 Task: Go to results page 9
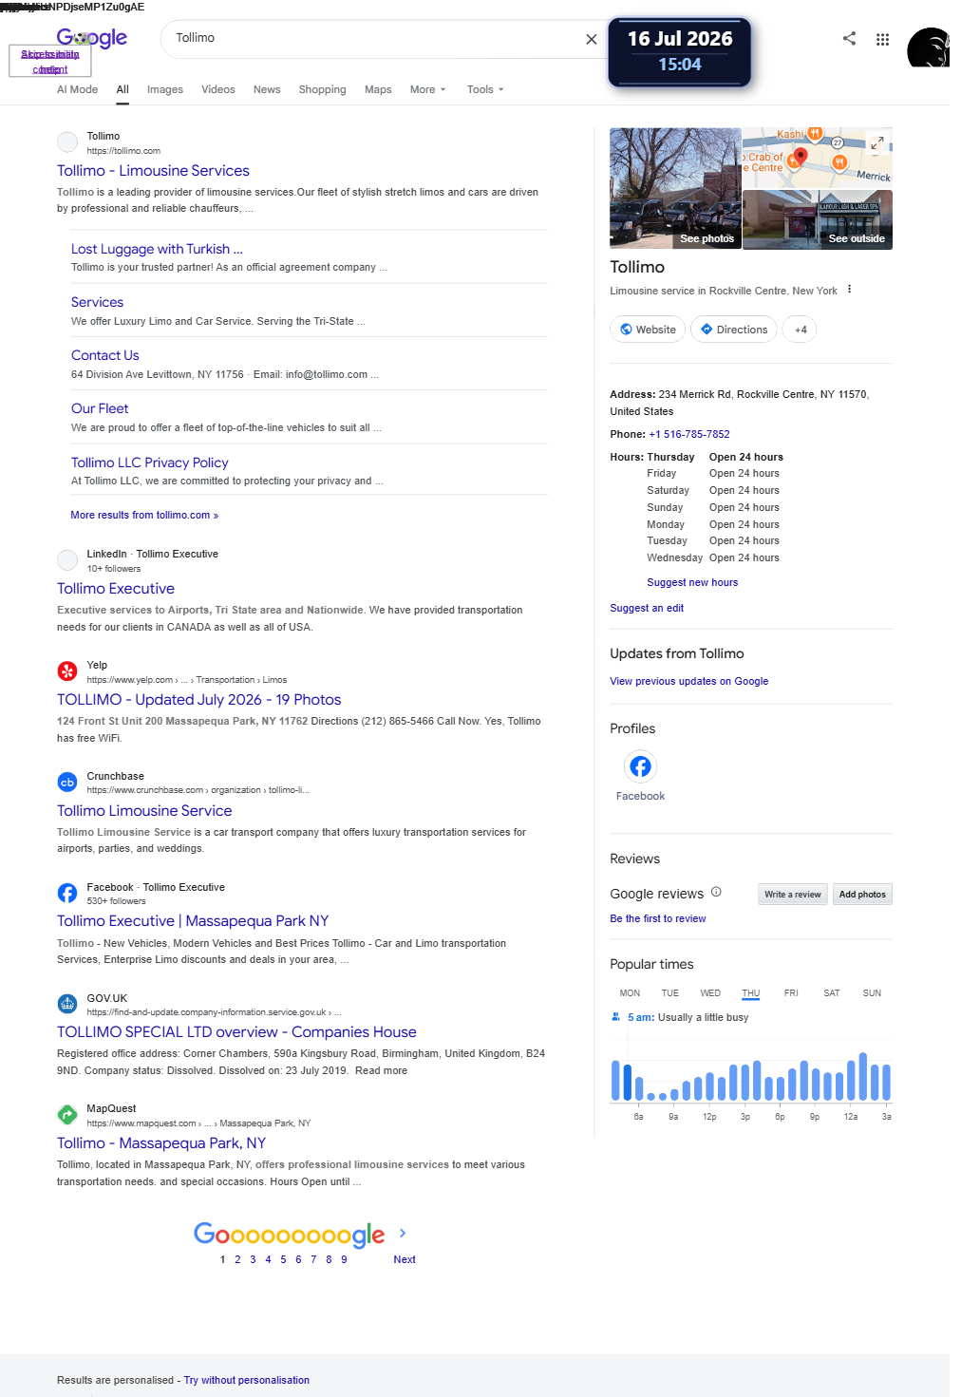coord(344,1259)
